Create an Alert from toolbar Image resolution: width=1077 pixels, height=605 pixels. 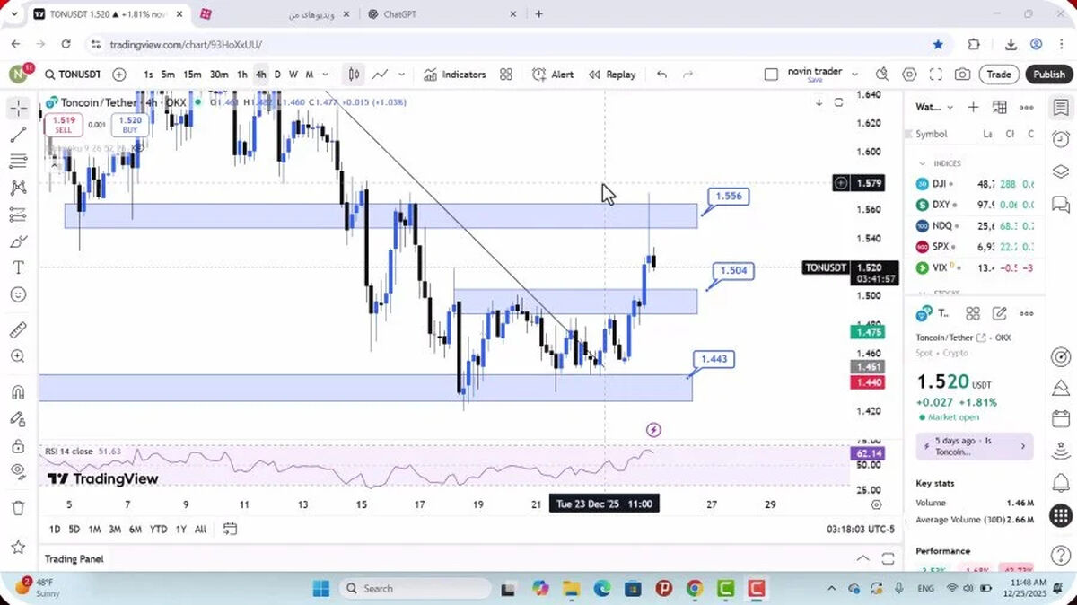[553, 75]
